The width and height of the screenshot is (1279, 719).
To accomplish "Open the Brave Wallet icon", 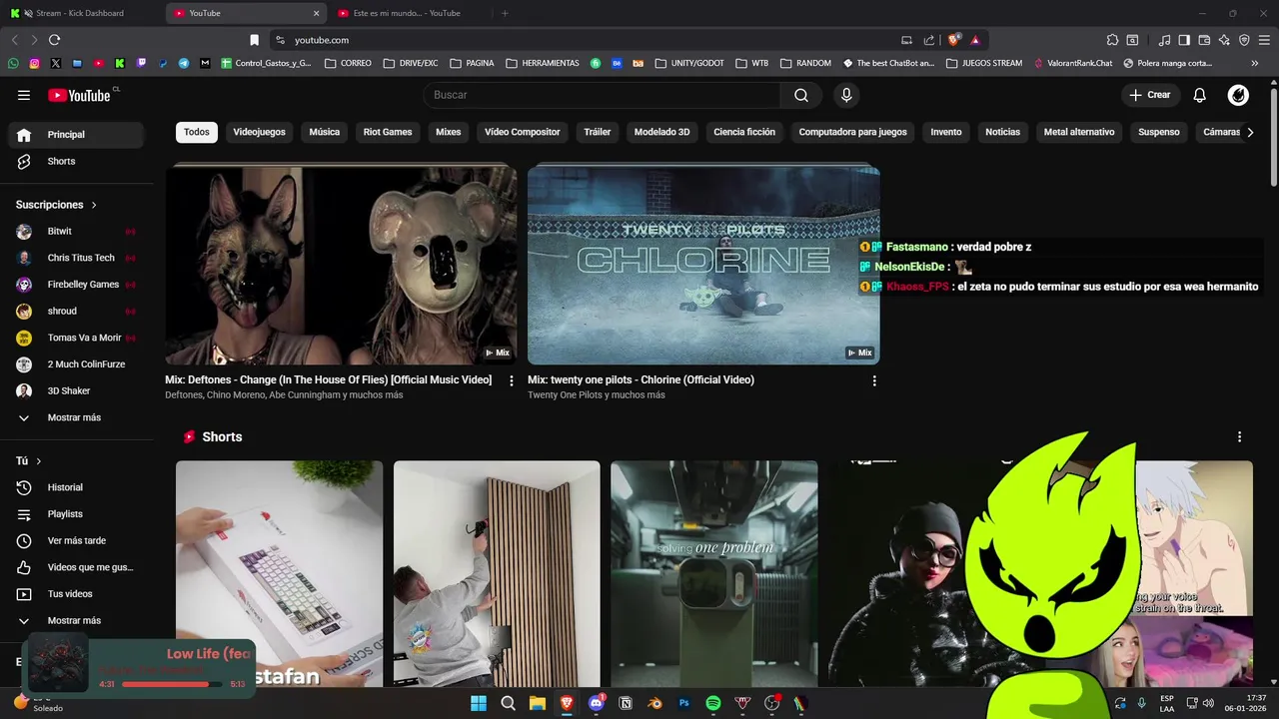I will point(1204,40).
